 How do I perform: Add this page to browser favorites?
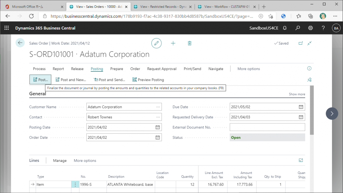(271, 16)
